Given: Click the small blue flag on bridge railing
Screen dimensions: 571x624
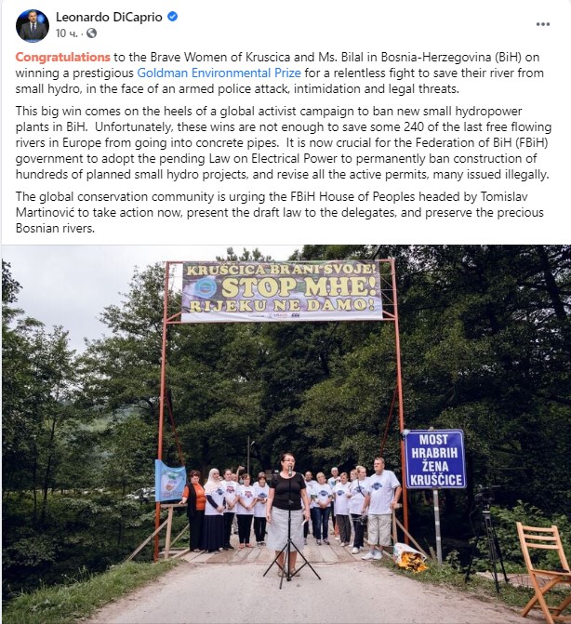Looking at the screenshot, I should click(170, 481).
